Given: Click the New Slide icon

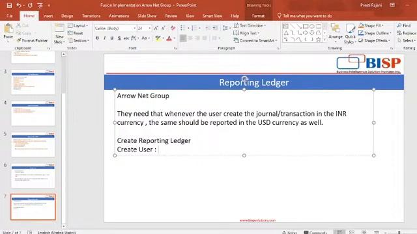Looking at the screenshot, I should [x=59, y=28].
